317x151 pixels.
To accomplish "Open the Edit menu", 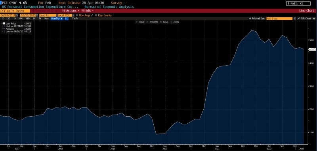I will (x=88, y=11).
